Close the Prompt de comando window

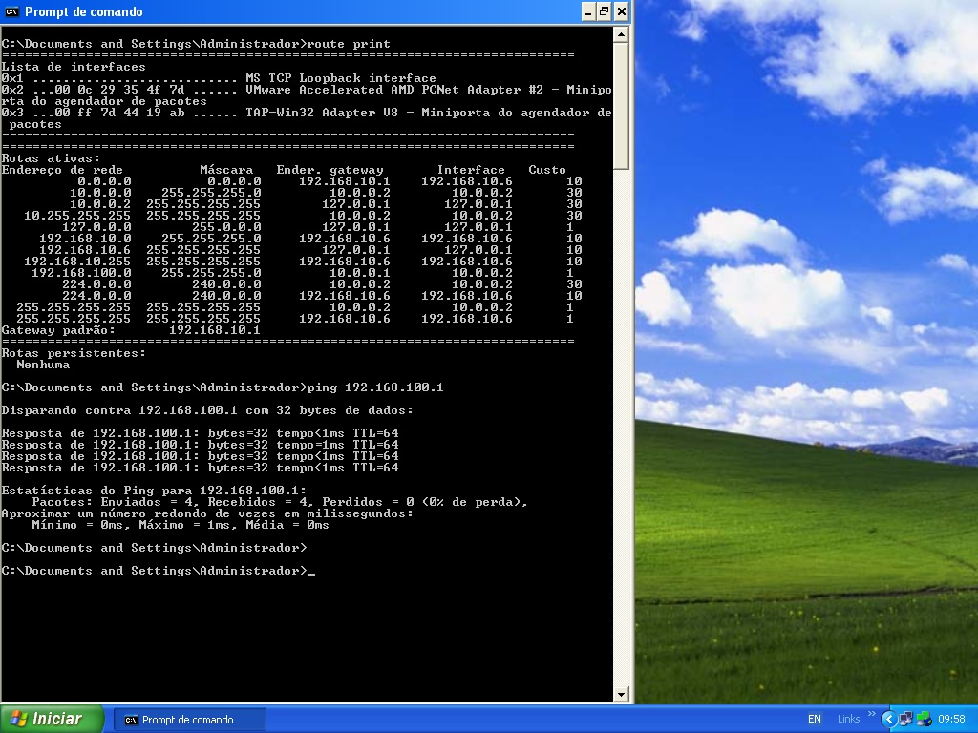(x=621, y=11)
